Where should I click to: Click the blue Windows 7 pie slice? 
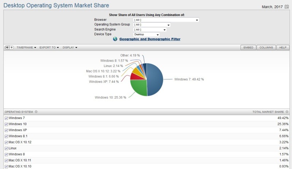click(155, 79)
